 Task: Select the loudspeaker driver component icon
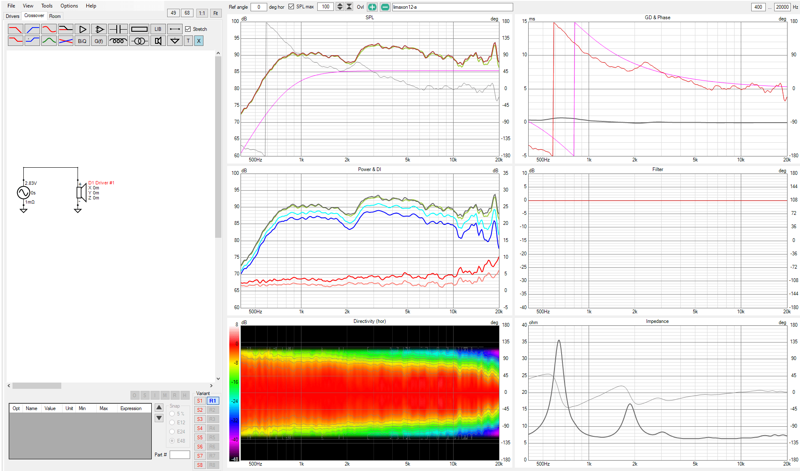click(x=158, y=41)
